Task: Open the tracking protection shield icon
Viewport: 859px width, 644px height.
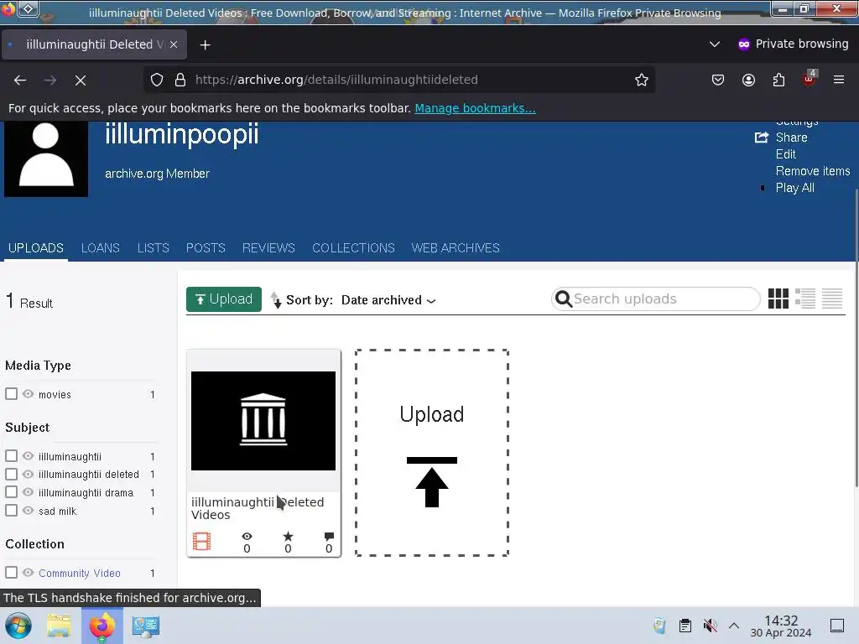Action: click(157, 80)
